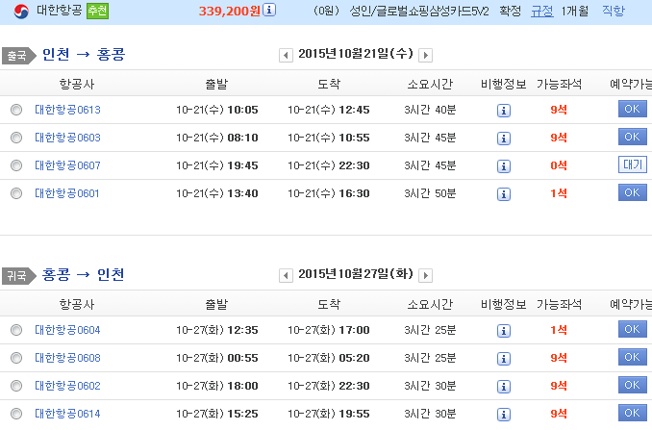Open flight info icon for 대한항공0607
The width and height of the screenshot is (652, 430).
504,165
